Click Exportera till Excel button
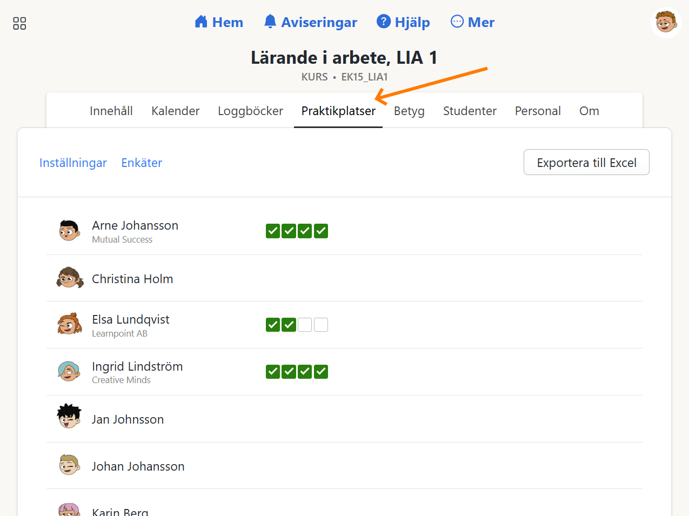The image size is (689, 516). [586, 163]
